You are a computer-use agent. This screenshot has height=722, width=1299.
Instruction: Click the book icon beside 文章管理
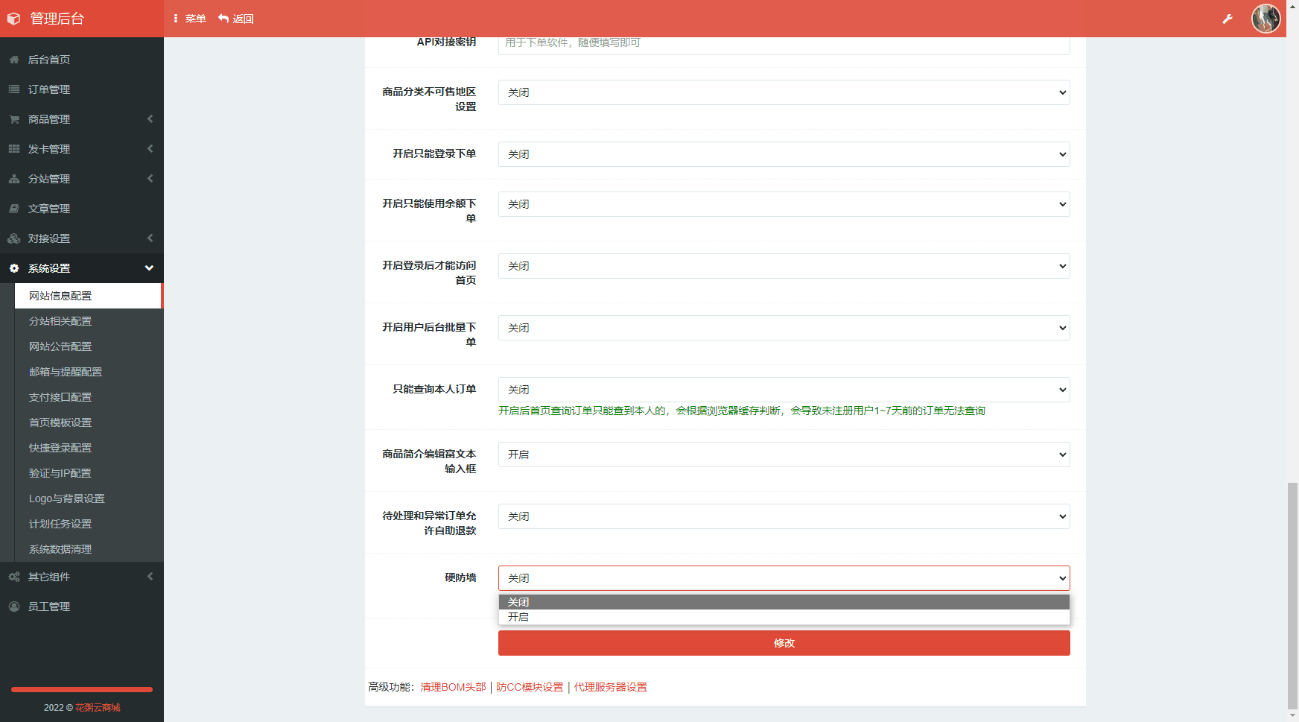click(x=14, y=209)
